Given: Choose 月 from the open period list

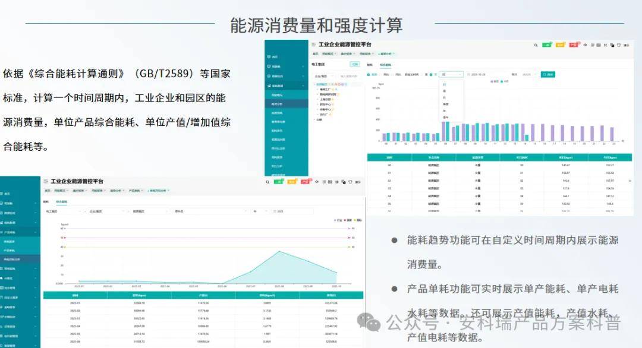Looking at the screenshot, I should (x=445, y=97).
